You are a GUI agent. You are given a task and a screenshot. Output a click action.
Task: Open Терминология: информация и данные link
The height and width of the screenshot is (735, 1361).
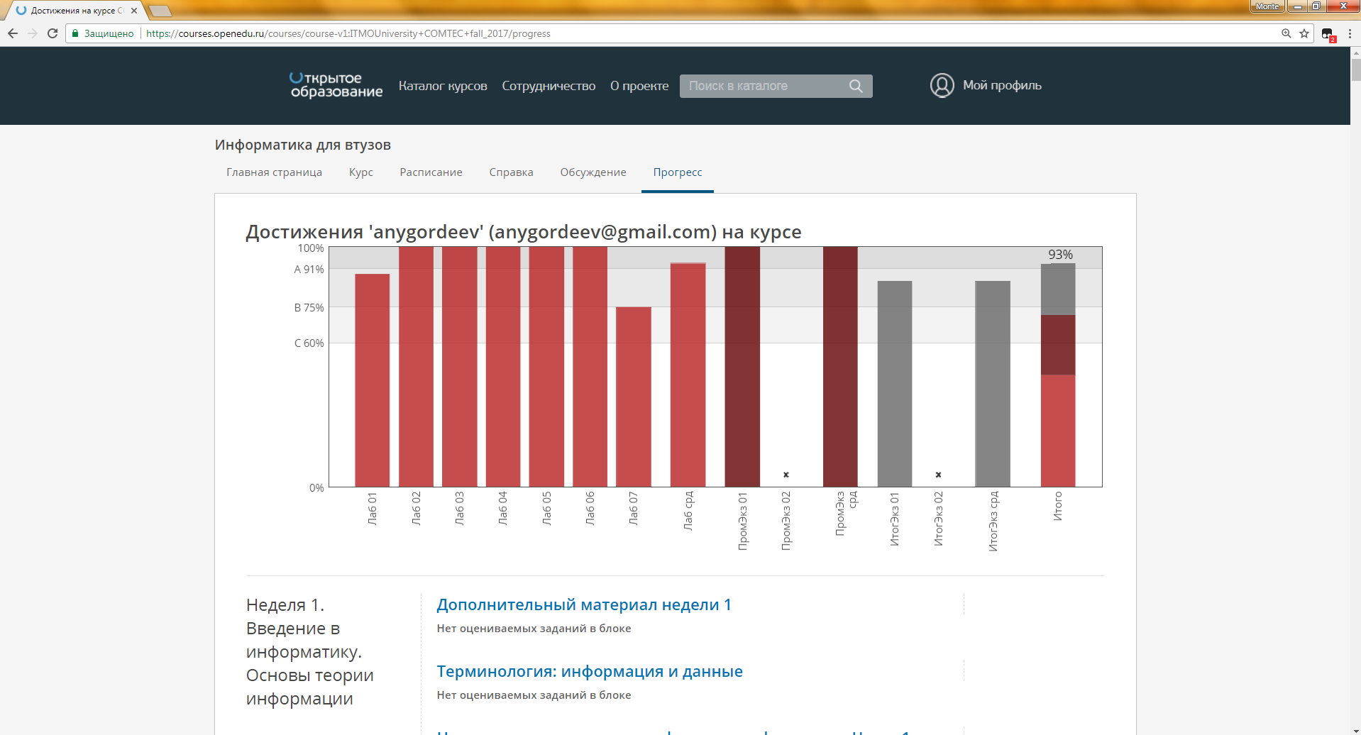coord(589,671)
